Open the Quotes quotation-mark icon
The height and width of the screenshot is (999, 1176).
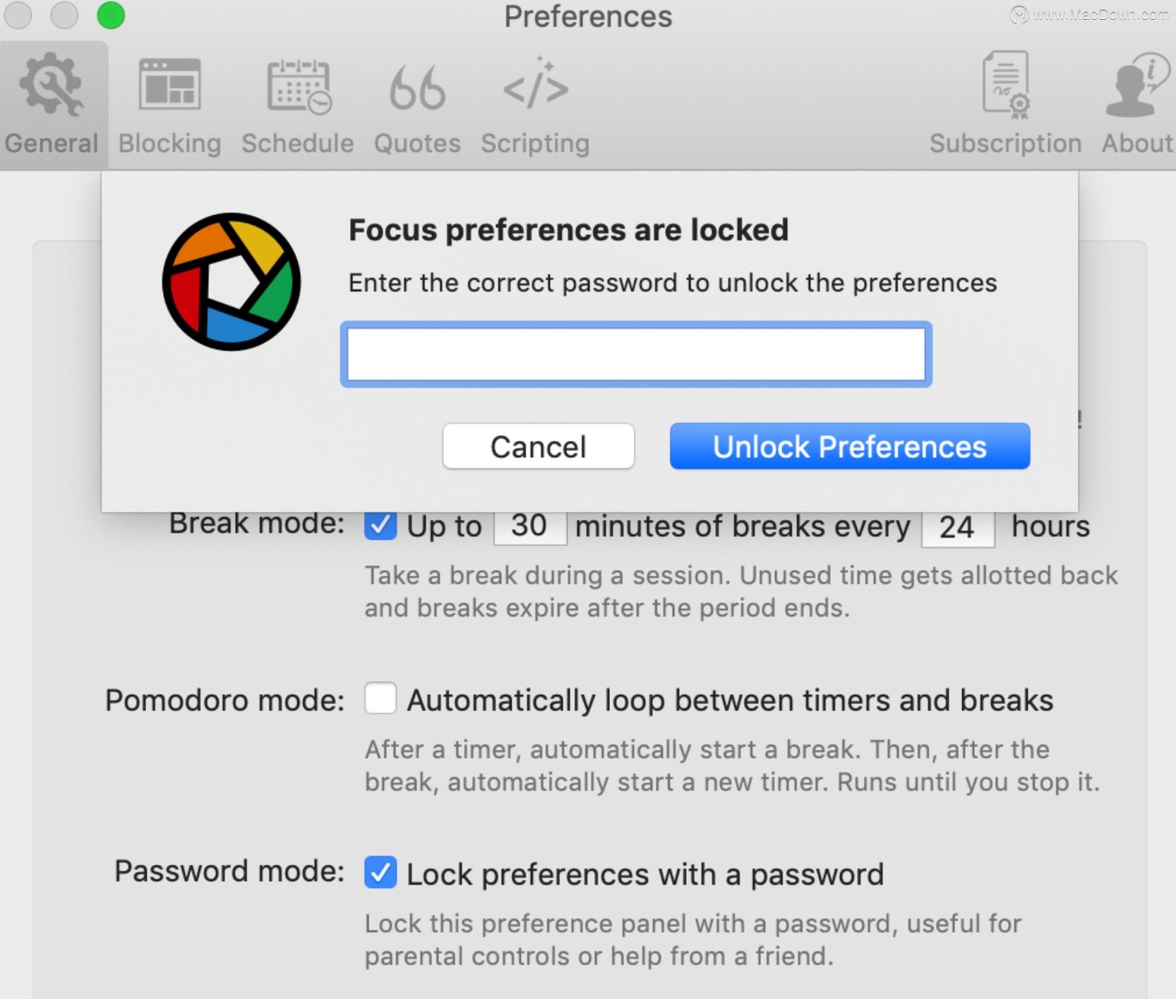(417, 88)
